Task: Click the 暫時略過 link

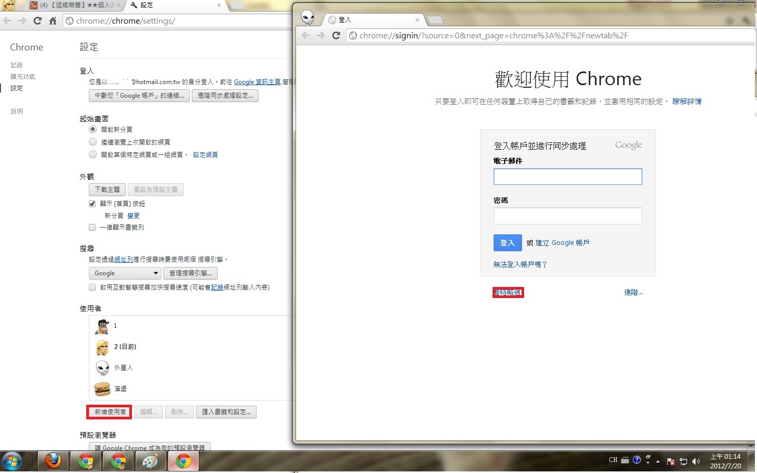Action: point(507,292)
